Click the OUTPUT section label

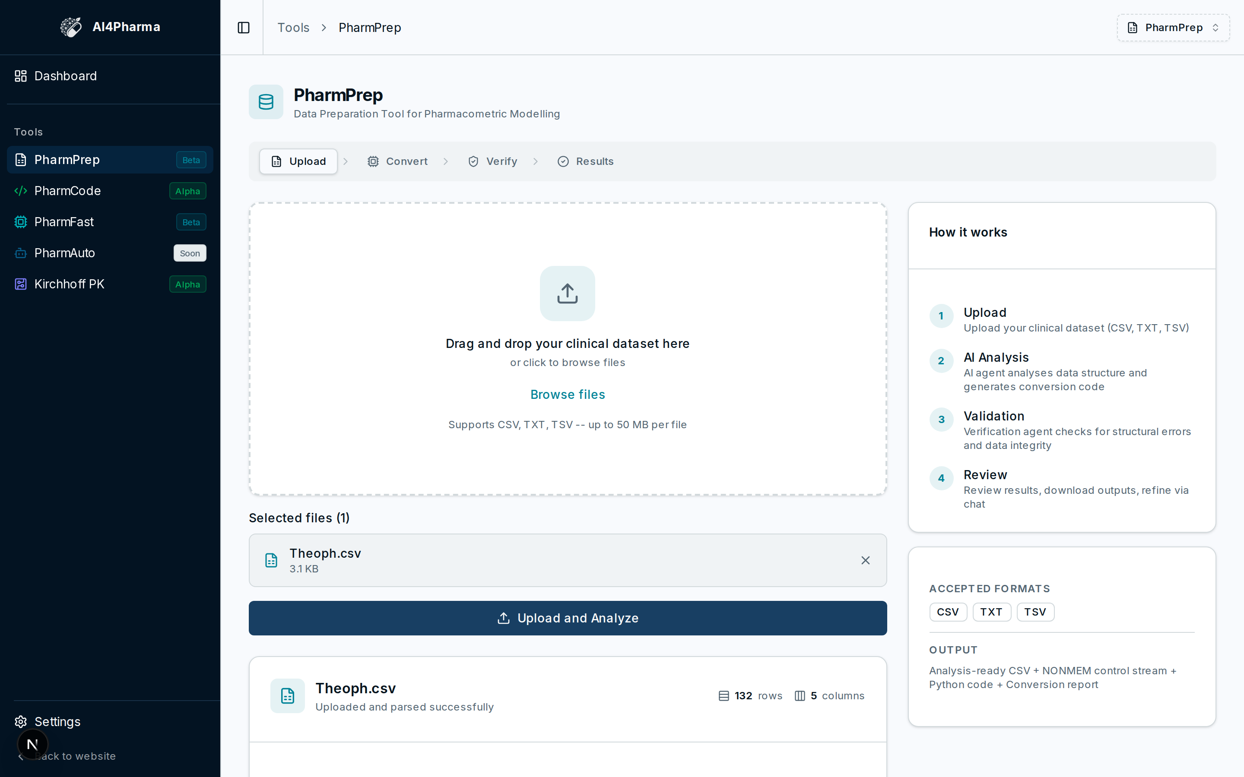point(953,650)
